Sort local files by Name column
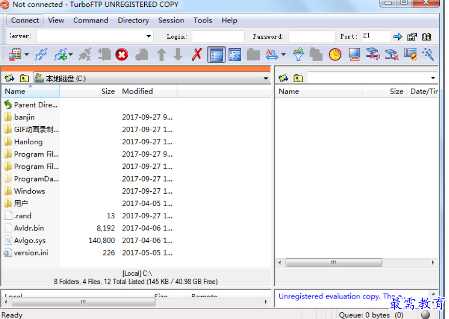 pyautogui.click(x=31, y=91)
